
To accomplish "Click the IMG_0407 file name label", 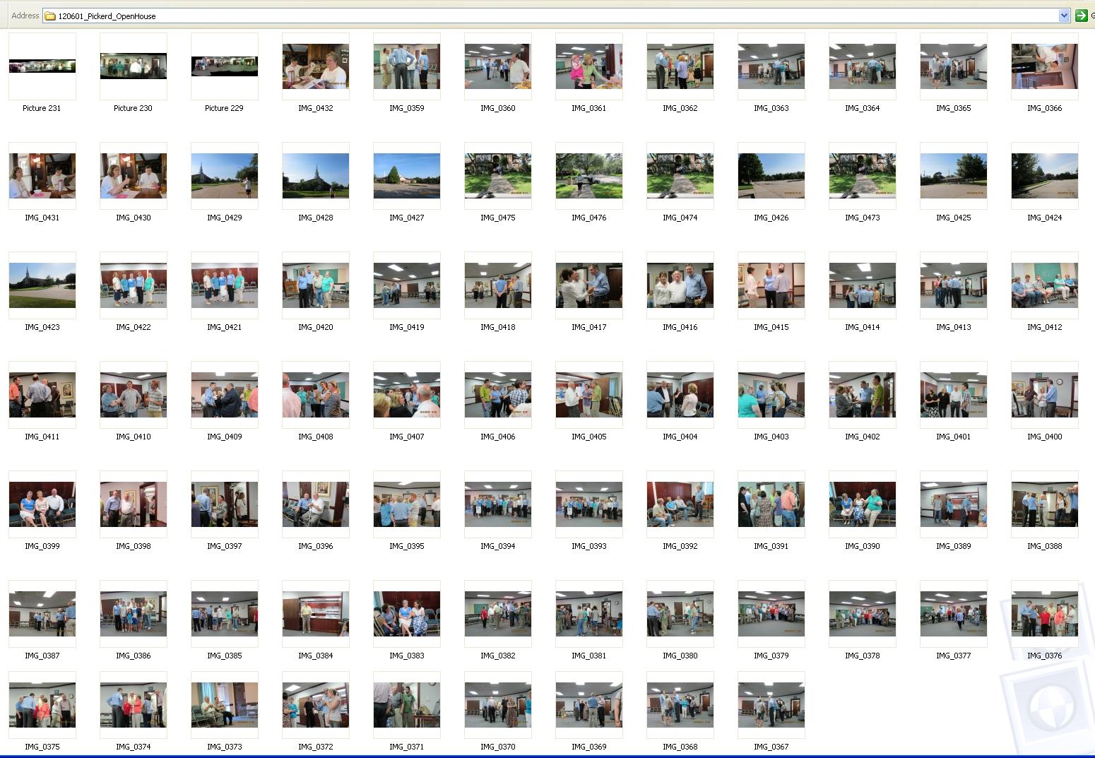I will [x=407, y=437].
